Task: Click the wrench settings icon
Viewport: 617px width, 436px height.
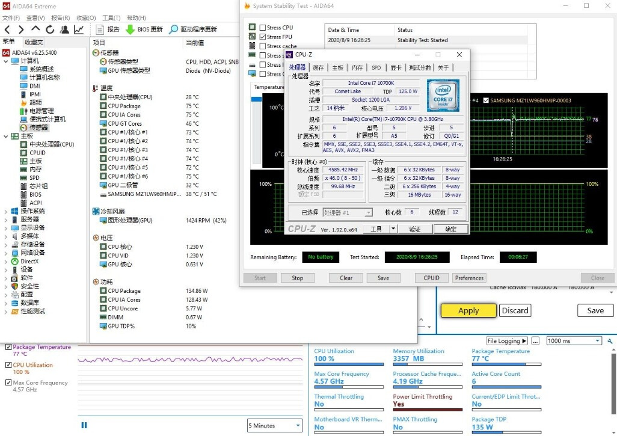Action: click(611, 341)
